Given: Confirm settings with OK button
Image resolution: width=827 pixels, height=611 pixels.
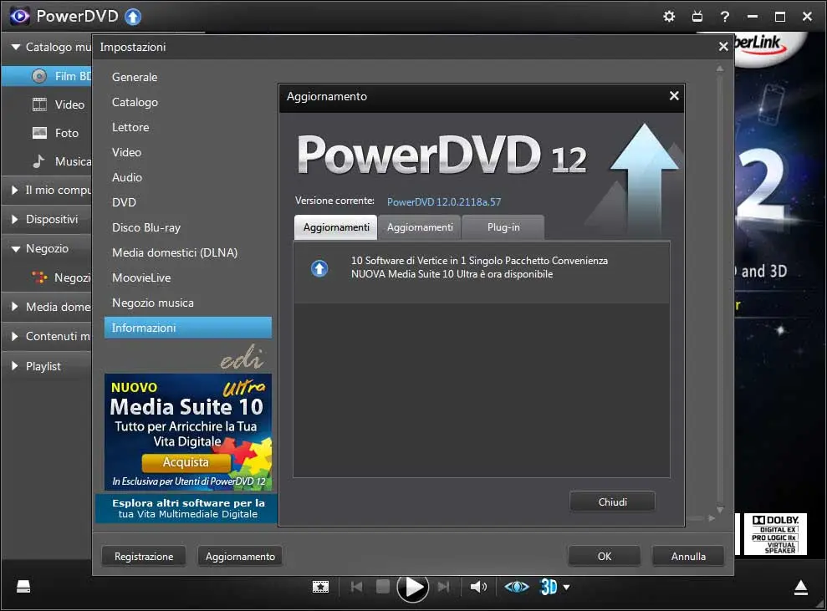Looking at the screenshot, I should 605,556.
